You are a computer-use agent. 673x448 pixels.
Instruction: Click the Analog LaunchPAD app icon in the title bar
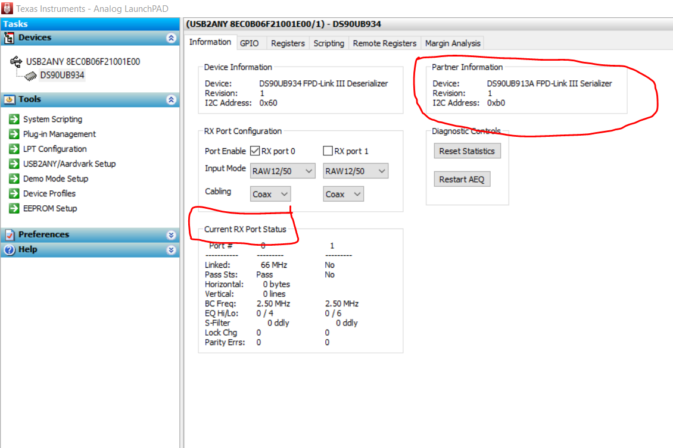tap(7, 8)
